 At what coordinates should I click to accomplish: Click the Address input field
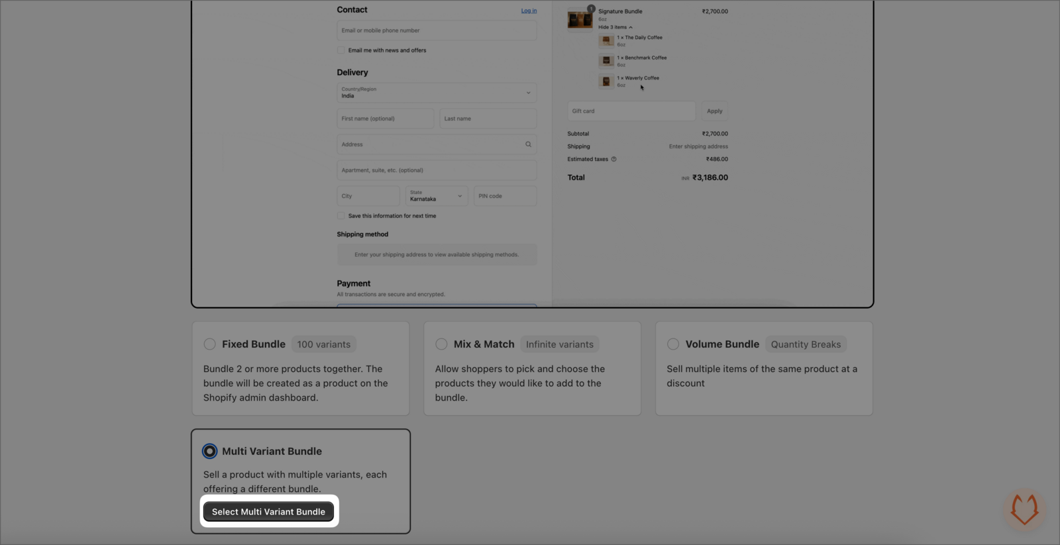[x=437, y=144]
